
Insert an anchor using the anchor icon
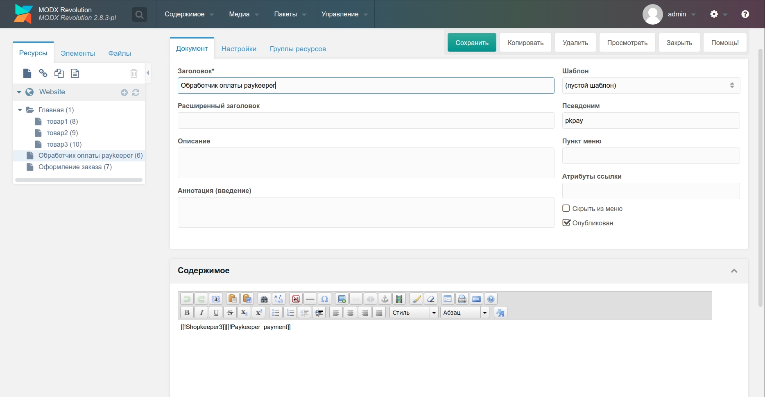[385, 299]
